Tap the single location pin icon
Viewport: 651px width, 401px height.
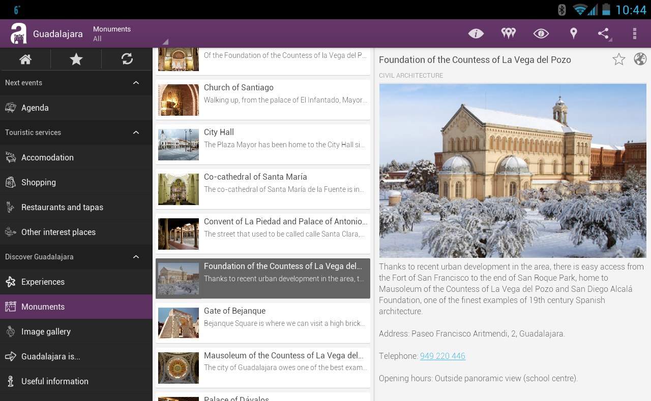pos(573,34)
